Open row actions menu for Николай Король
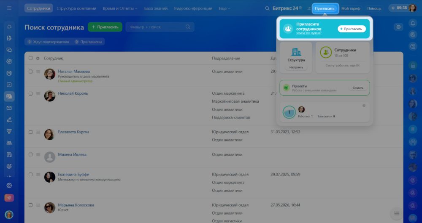 (38, 94)
